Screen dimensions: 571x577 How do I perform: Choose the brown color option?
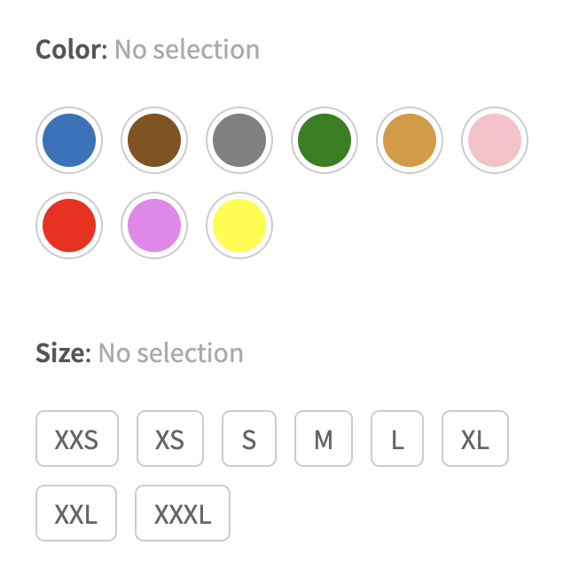(x=154, y=140)
